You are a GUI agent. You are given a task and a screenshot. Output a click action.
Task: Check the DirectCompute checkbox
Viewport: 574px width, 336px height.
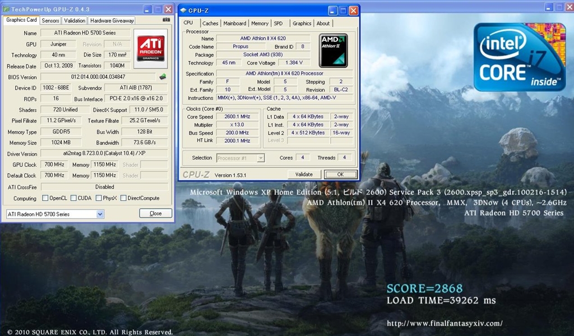click(123, 198)
